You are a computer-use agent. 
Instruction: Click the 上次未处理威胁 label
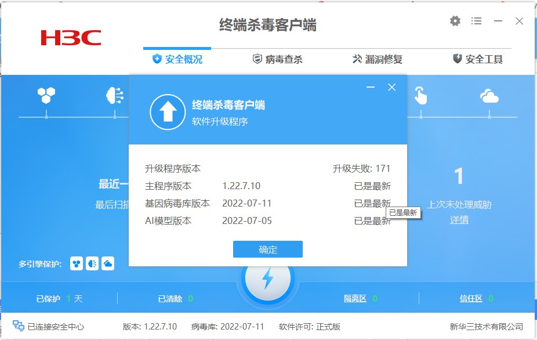(459, 205)
